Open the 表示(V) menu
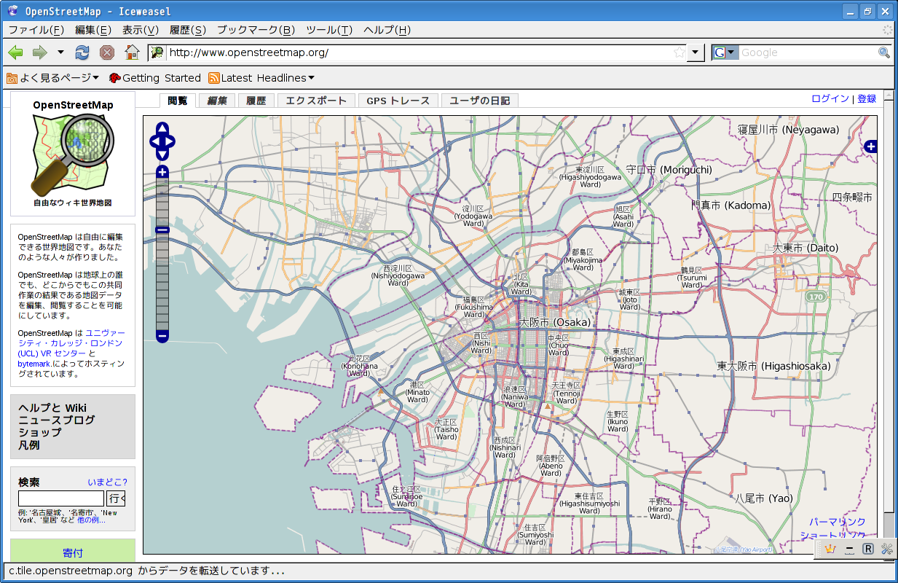 click(141, 30)
